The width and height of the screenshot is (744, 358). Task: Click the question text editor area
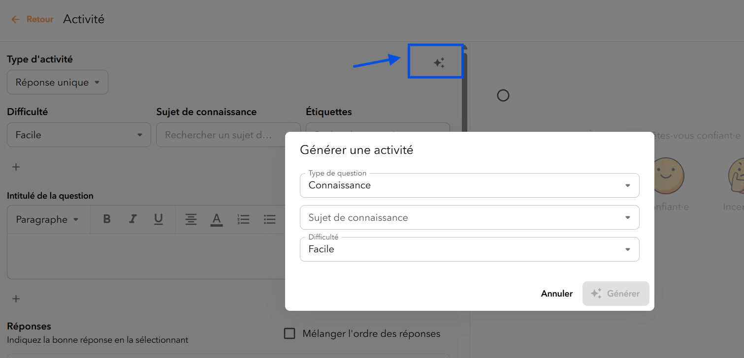click(x=146, y=256)
